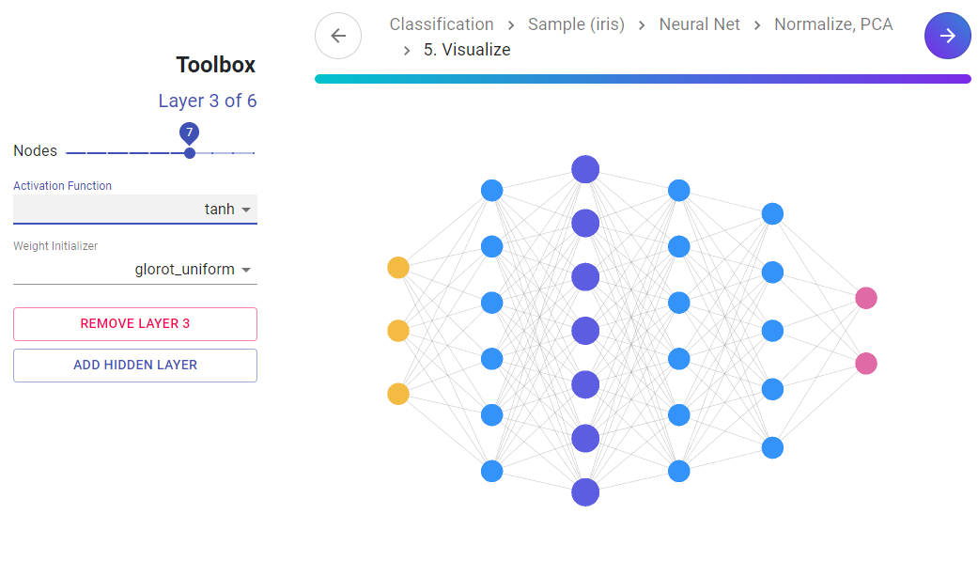
Task: Open the Activation Function tanh dropdown
Action: (135, 209)
